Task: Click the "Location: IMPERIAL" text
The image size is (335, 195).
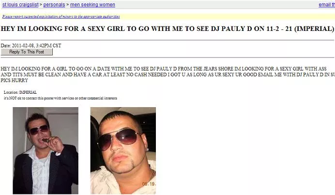Action: [x=20, y=92]
